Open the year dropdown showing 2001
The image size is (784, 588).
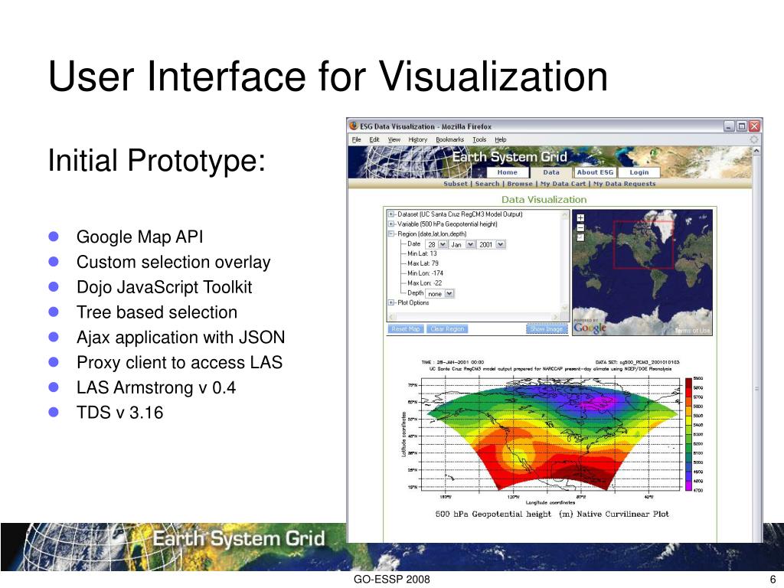click(501, 244)
